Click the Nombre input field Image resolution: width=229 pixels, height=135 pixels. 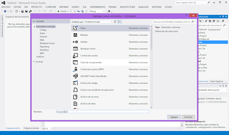point(103,112)
